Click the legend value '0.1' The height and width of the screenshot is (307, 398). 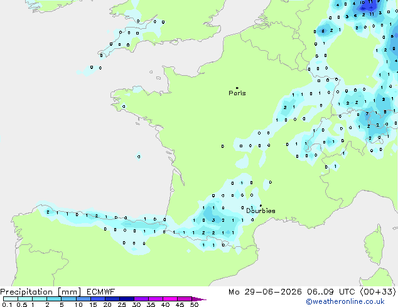click(x=7, y=304)
